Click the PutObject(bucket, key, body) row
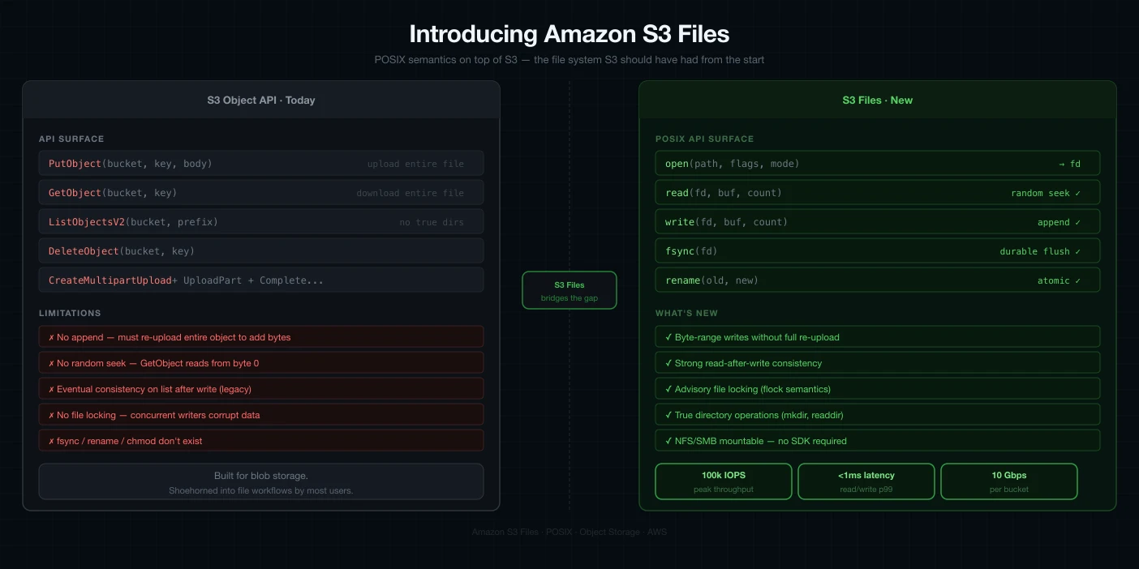Viewport: 1139px width, 569px height. (261, 164)
